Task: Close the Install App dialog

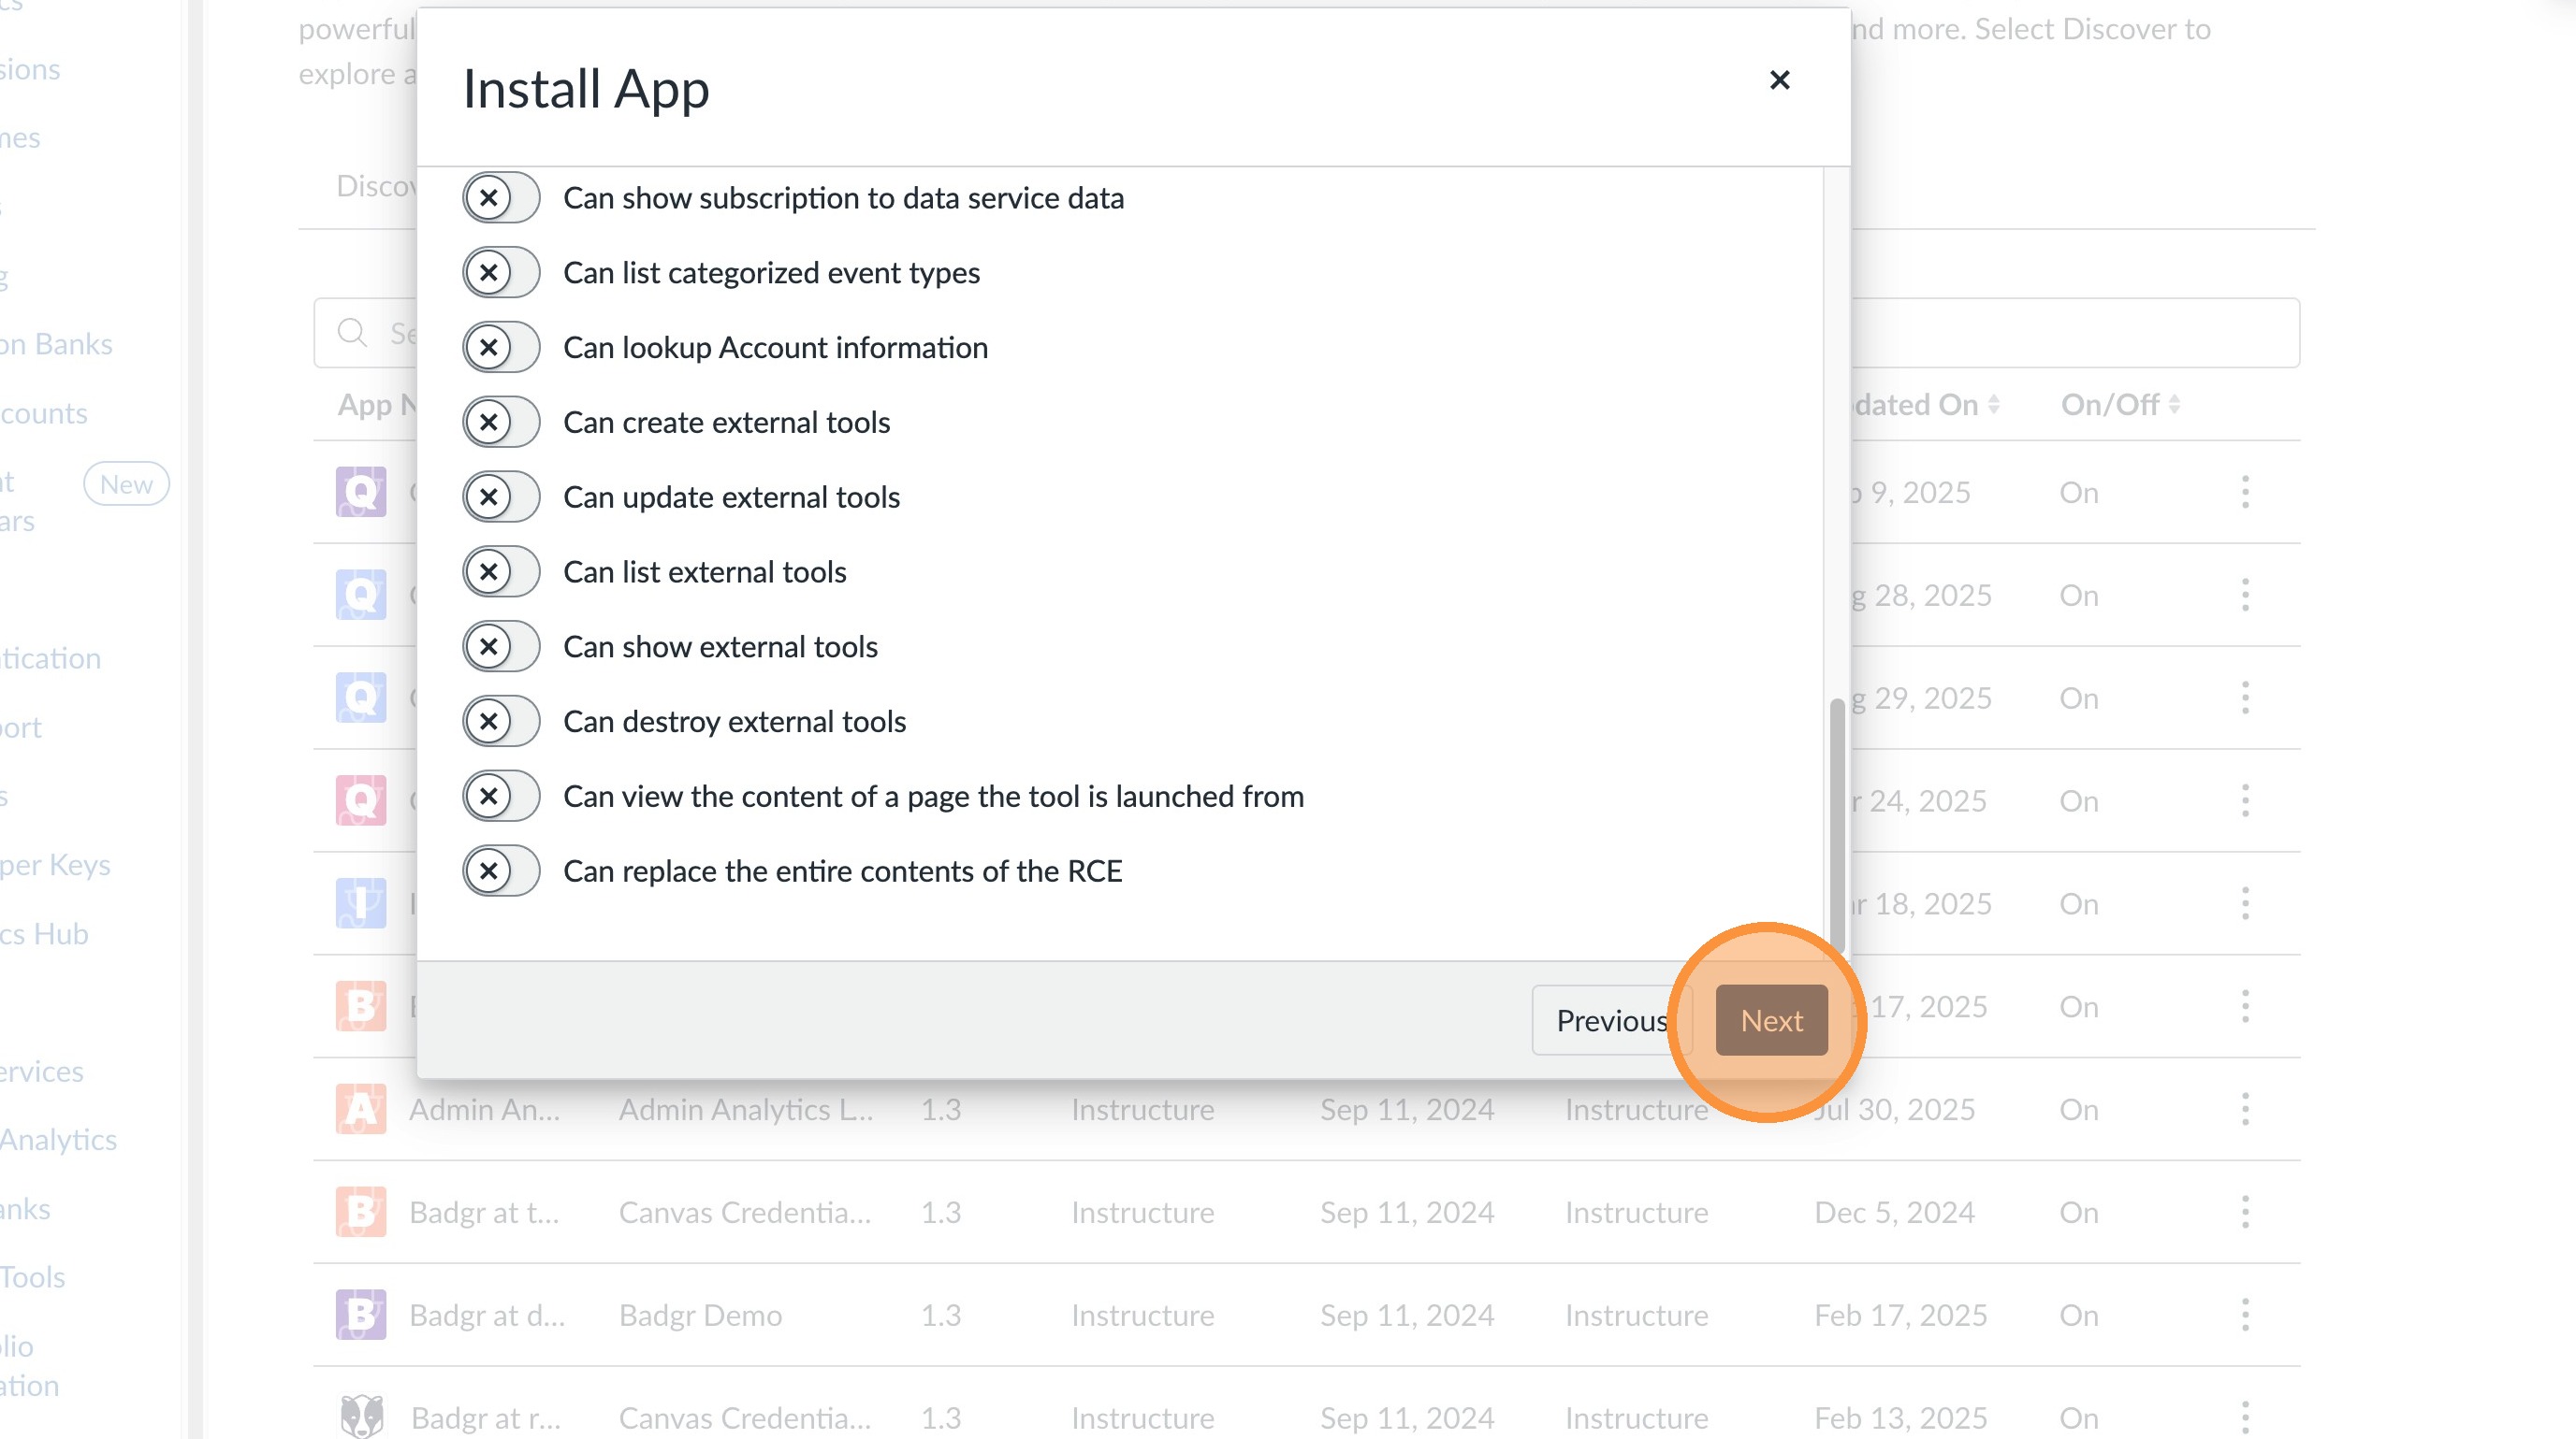Action: pos(1779,80)
